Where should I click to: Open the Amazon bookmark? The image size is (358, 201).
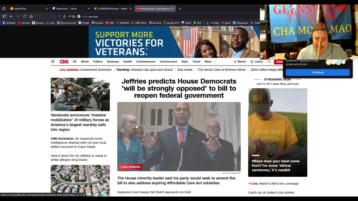[38, 23]
